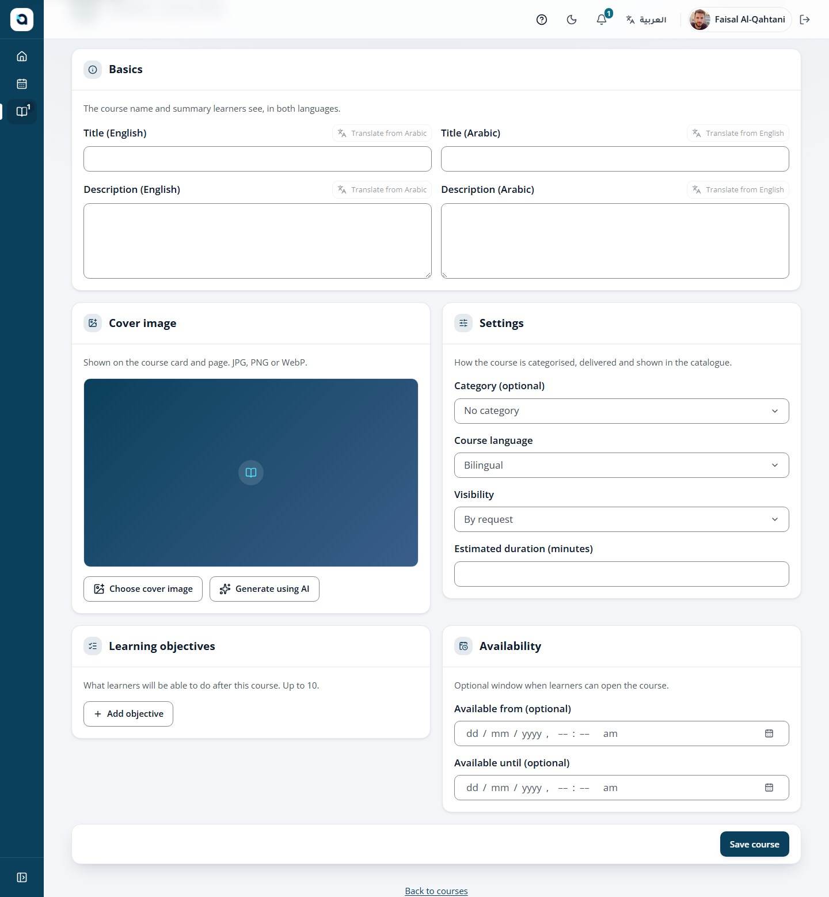Screen dimensions: 829x897
Task: Toggle the sidebar collapse icon
Action: (22, 877)
